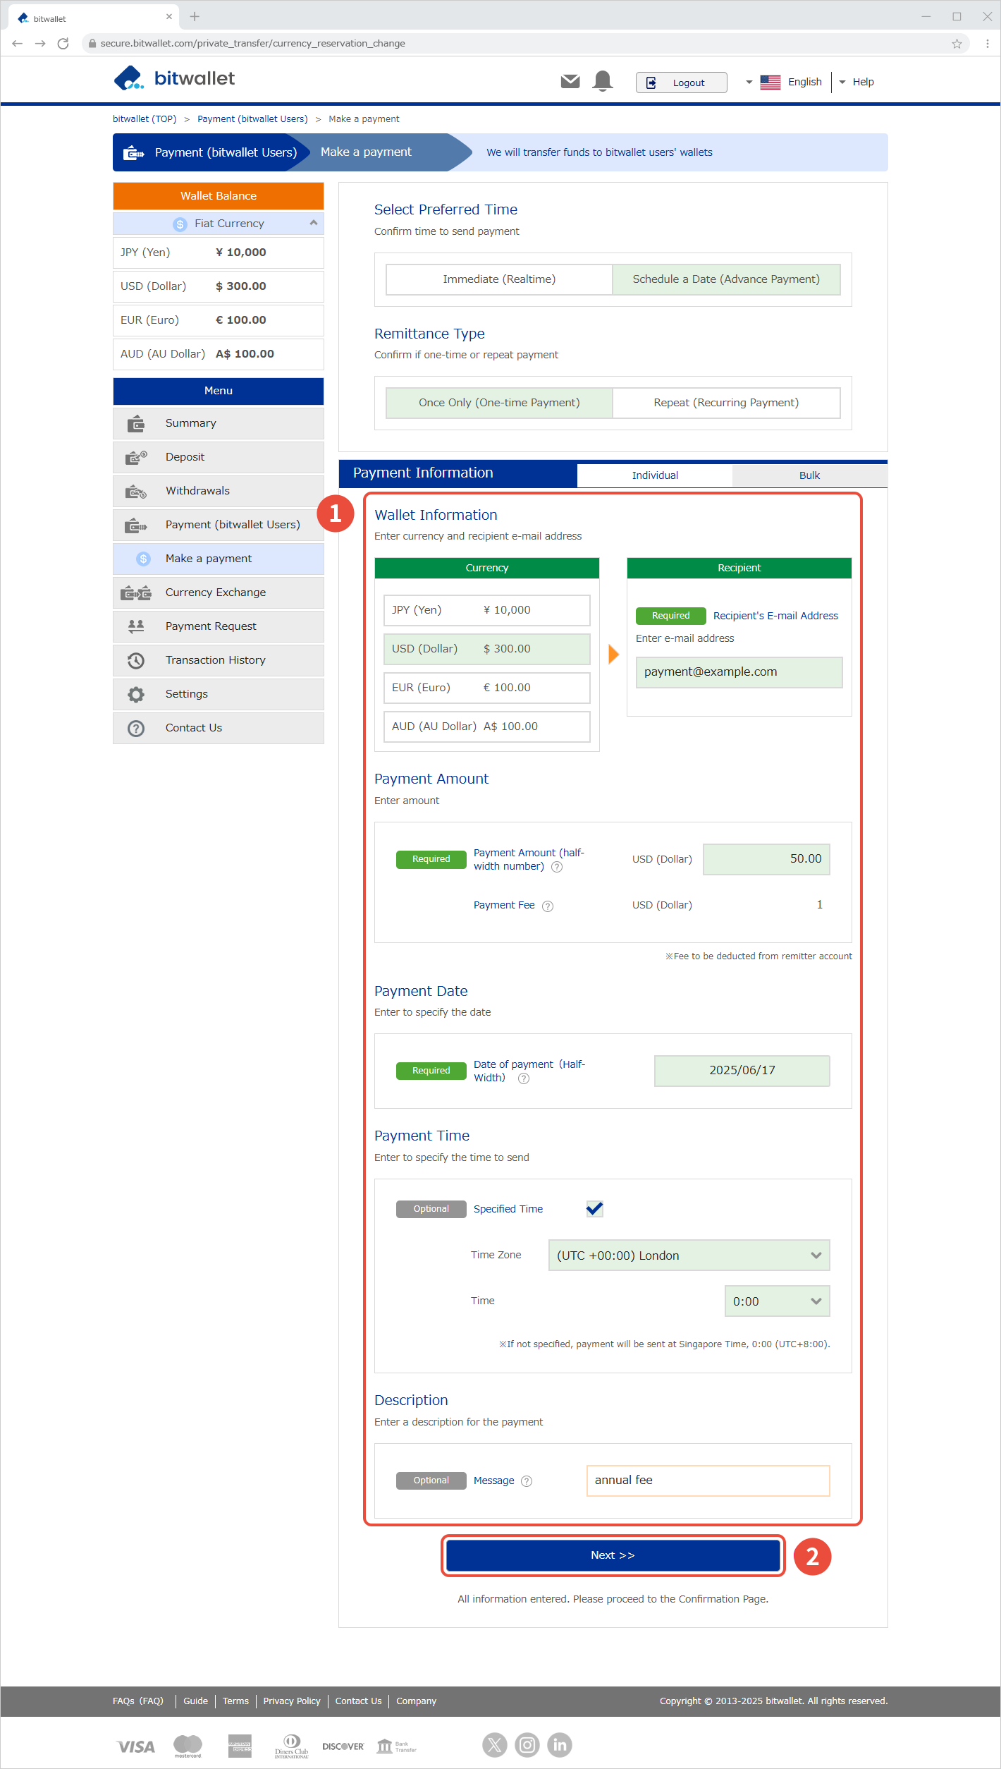The height and width of the screenshot is (1769, 1001).
Task: Select JPY (Yen) ¥ 10,000 currency option
Action: tap(486, 610)
